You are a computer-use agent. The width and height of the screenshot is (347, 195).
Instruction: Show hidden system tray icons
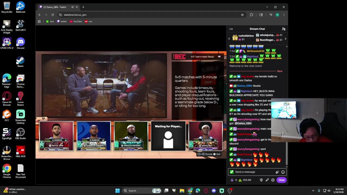[313, 191]
